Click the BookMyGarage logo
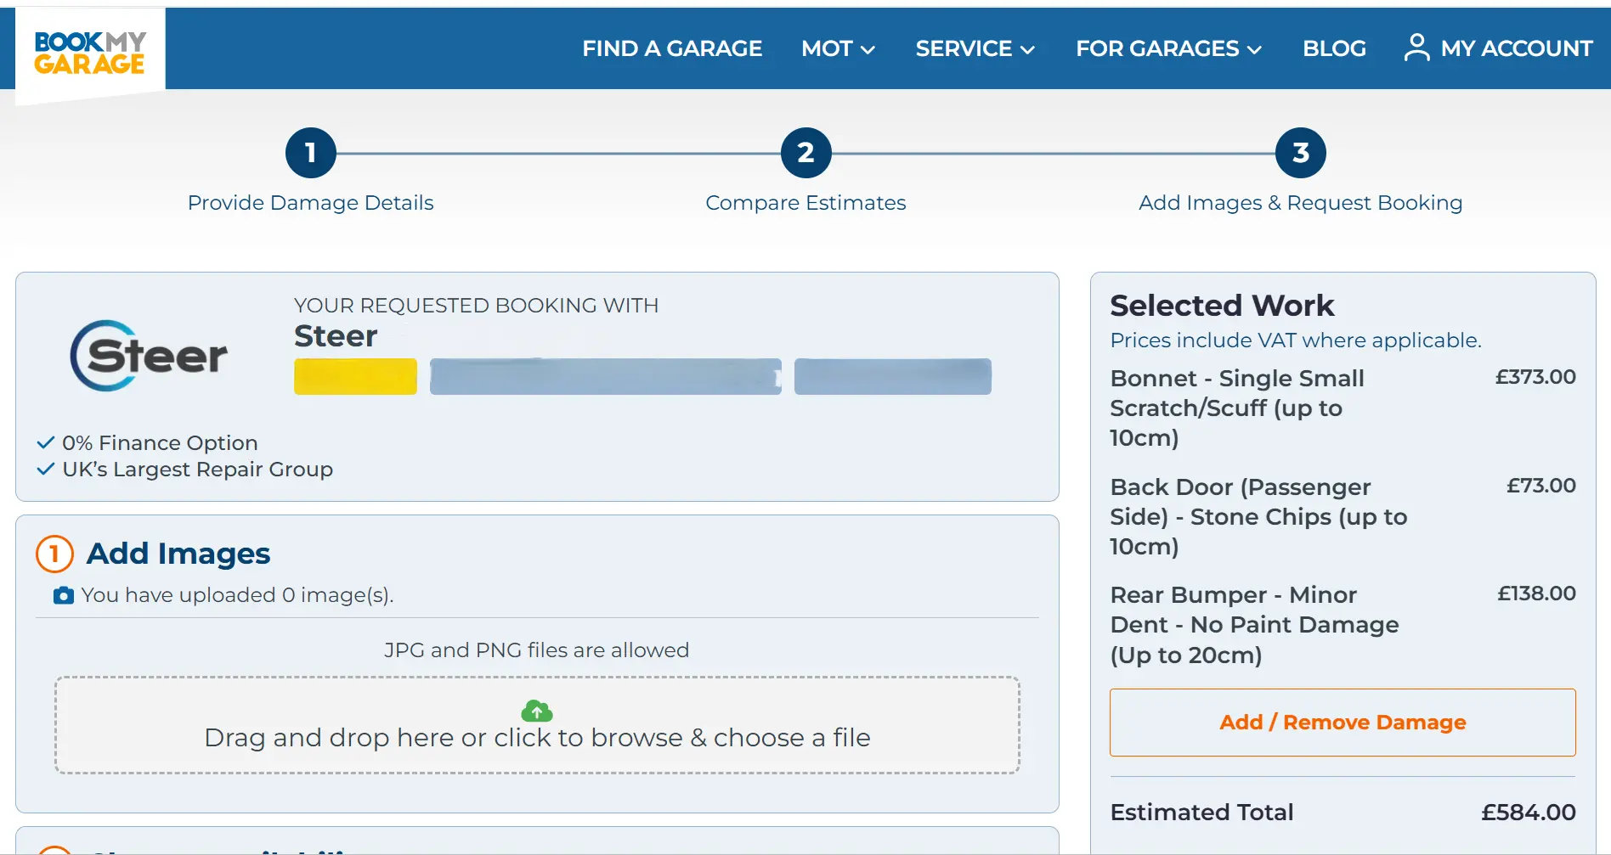The height and width of the screenshot is (855, 1611). (88, 48)
